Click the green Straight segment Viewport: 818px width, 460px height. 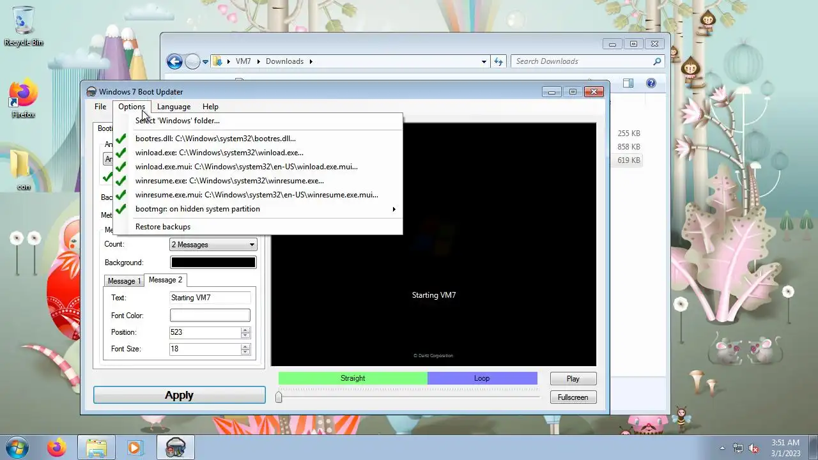(x=353, y=378)
